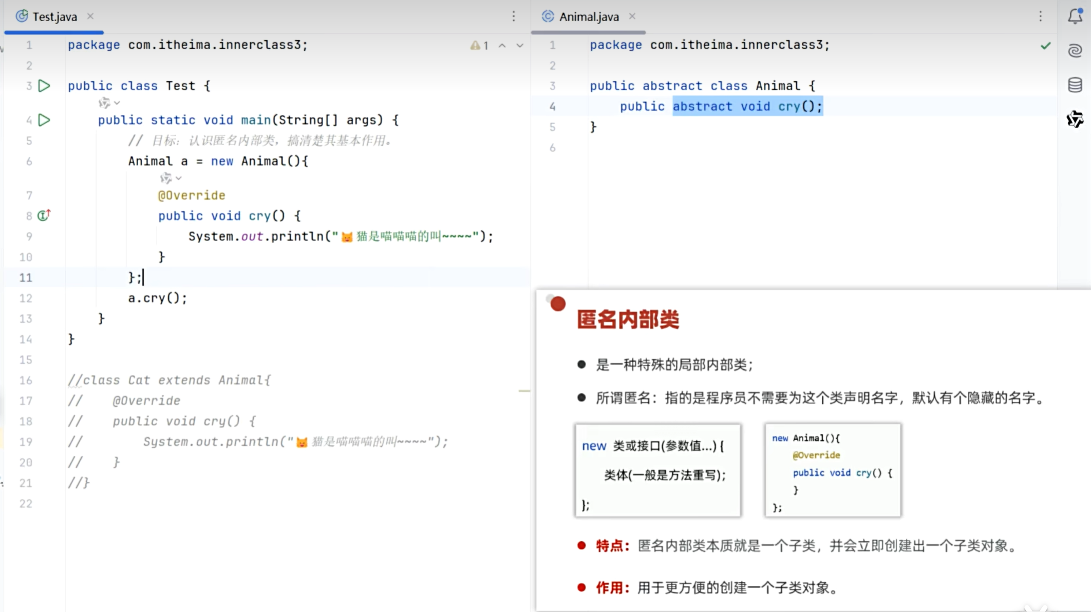The height and width of the screenshot is (612, 1091).
Task: Click the warning triangle inspection indicator
Action: pos(475,45)
